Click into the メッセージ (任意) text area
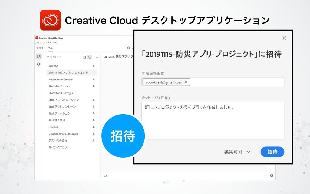 [x=213, y=121]
